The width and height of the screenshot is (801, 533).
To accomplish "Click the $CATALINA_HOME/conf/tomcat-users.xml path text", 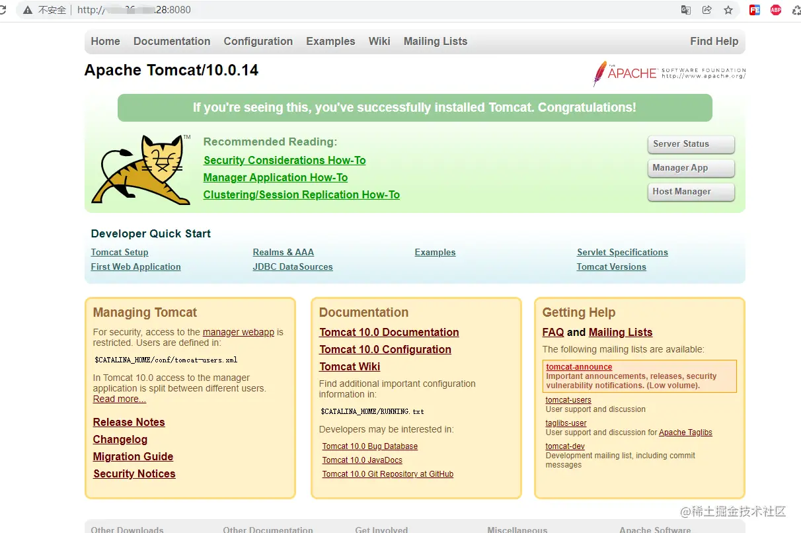I will pyautogui.click(x=166, y=360).
